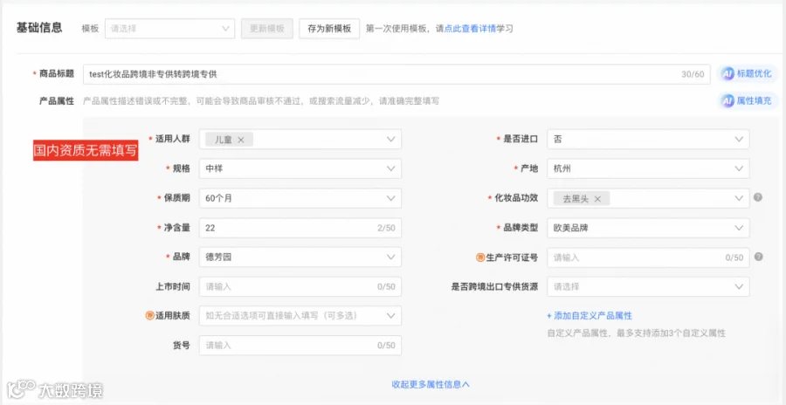Click help icon beside 化妆品功效
Image resolution: width=786 pixels, height=405 pixels.
click(758, 197)
